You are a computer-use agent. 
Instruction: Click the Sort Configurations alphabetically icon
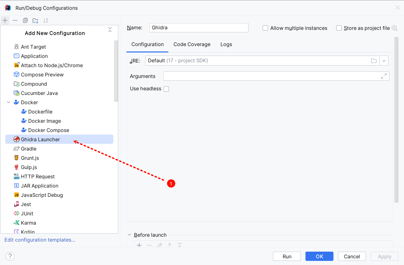point(45,21)
